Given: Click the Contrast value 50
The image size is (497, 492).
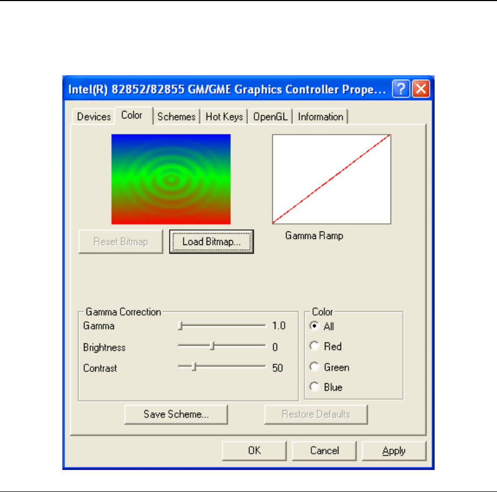Looking at the screenshot, I should (278, 368).
